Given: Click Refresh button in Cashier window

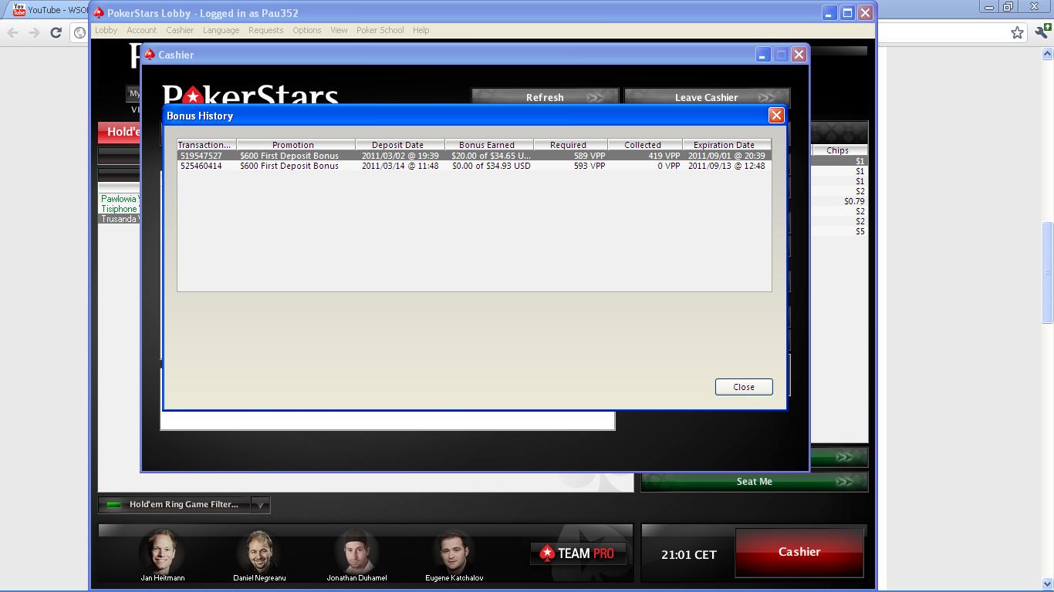Looking at the screenshot, I should point(545,97).
